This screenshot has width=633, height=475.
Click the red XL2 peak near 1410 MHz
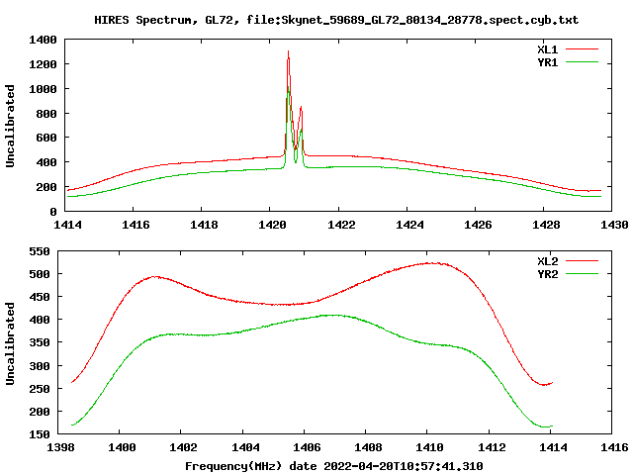433,263
